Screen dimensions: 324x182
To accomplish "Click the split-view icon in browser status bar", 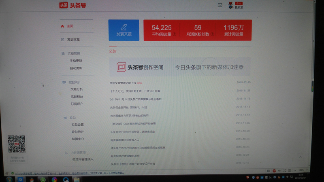I will point(290,170).
